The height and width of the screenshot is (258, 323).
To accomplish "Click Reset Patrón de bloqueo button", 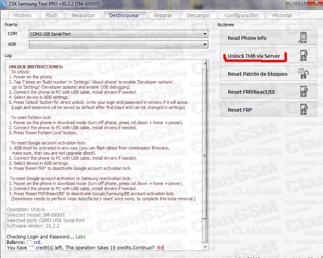I will [268, 73].
